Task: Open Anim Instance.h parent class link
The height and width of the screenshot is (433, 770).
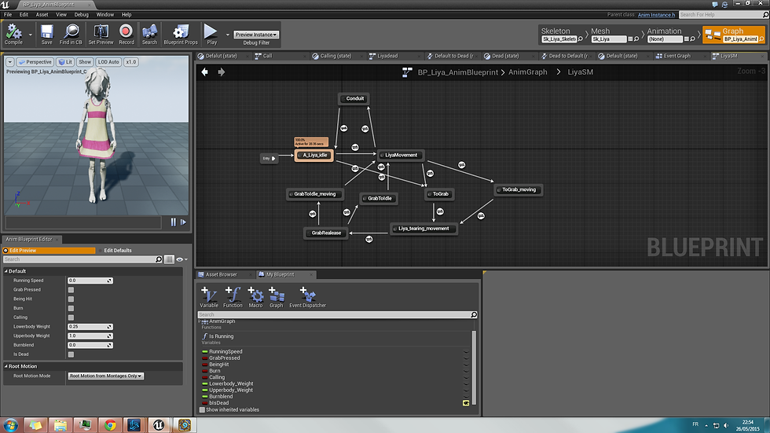Action: (x=656, y=15)
